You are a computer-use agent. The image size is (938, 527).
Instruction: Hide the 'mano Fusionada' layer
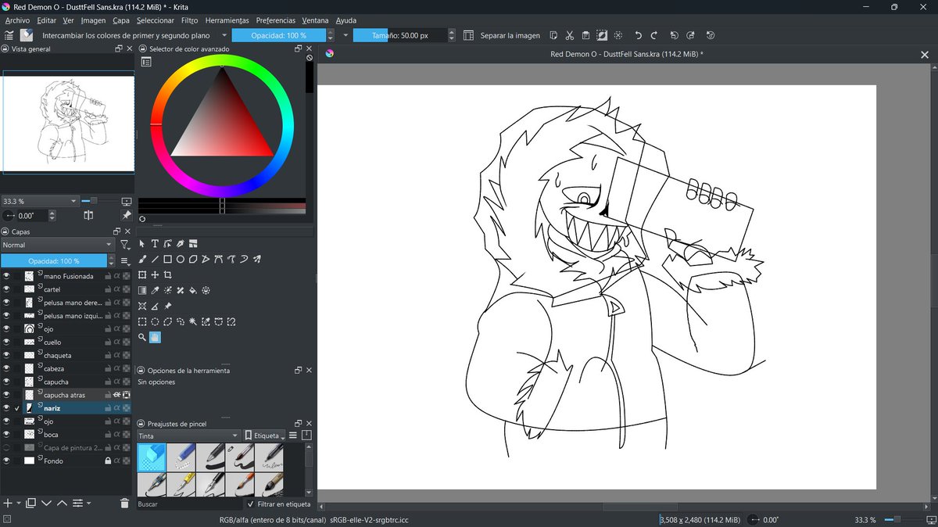(6, 276)
